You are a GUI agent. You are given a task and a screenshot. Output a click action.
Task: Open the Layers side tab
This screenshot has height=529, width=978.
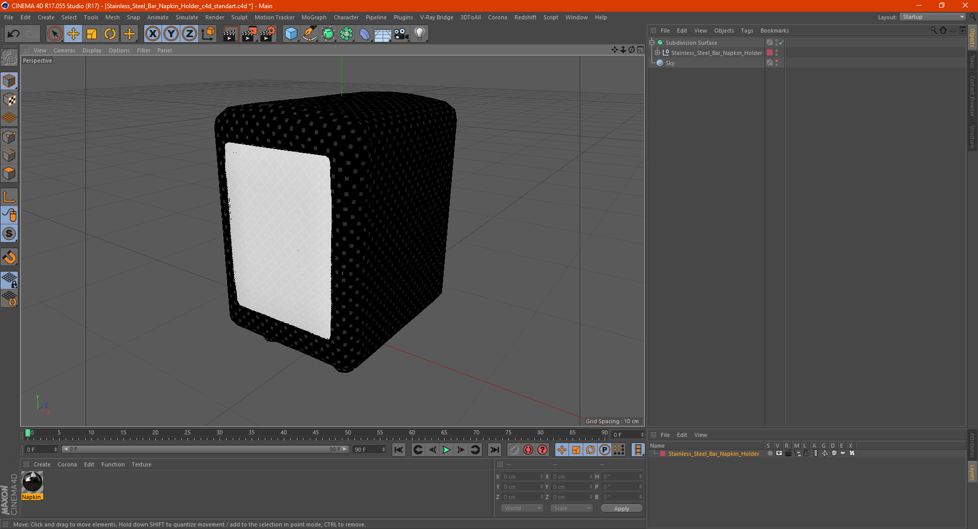(x=972, y=472)
